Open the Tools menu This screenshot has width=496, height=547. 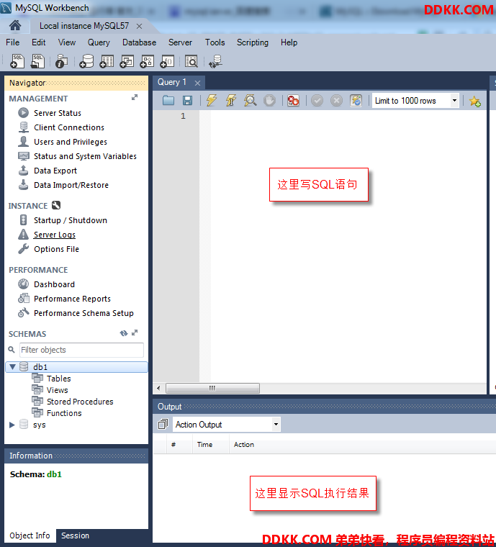pyautogui.click(x=215, y=42)
